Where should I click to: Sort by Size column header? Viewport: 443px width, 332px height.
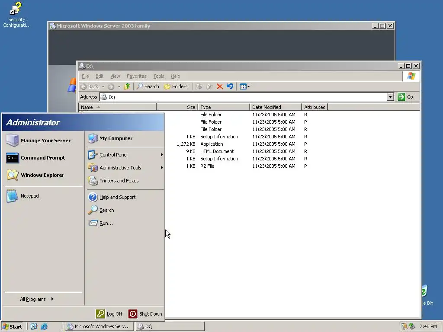pos(177,107)
